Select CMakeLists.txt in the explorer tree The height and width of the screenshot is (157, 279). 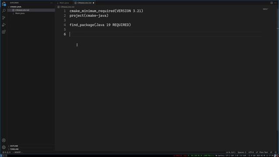pos(22,10)
